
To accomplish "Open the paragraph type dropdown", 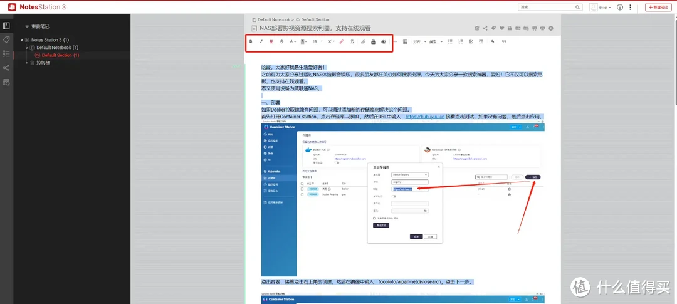I will [436, 42].
